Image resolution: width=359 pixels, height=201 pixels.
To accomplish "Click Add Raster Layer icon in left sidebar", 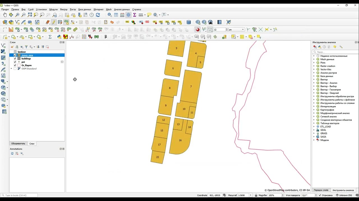I will pos(3,52).
